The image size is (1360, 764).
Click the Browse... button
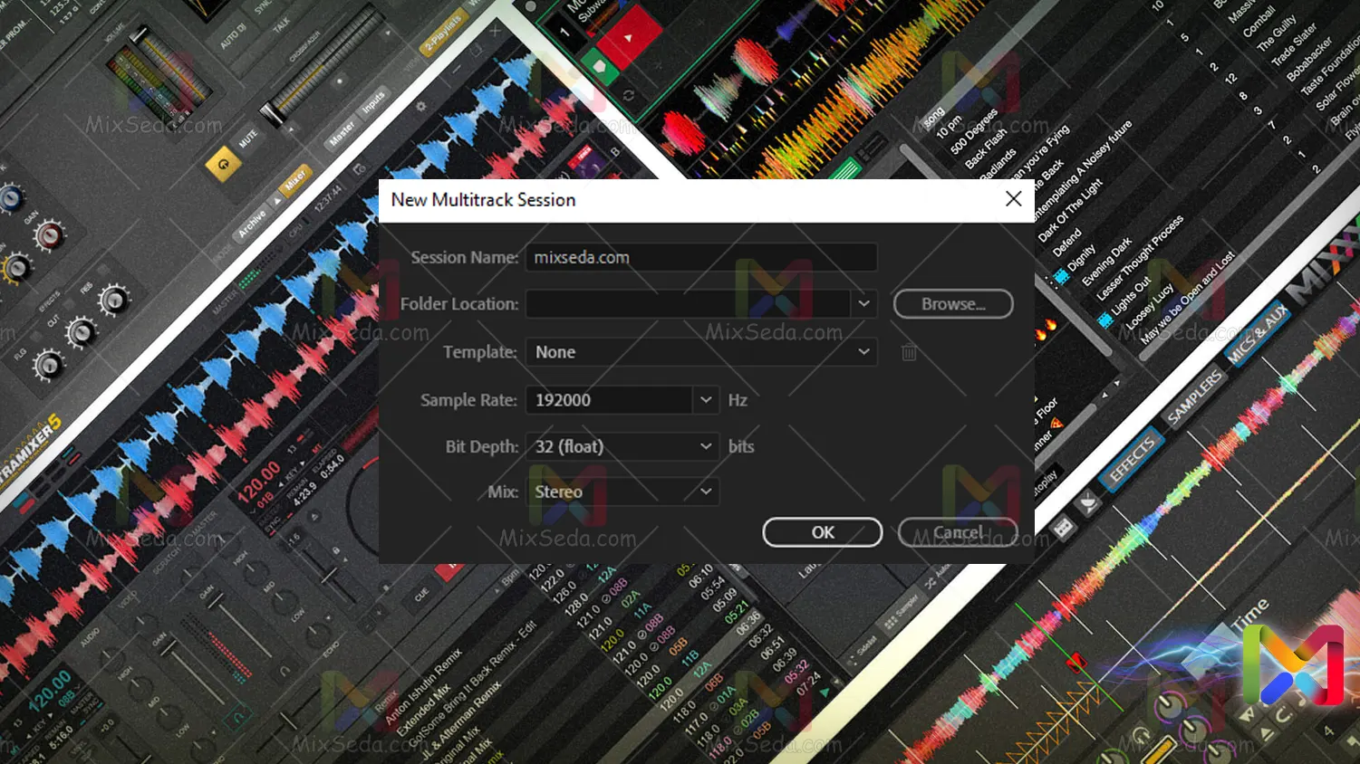pyautogui.click(x=952, y=304)
